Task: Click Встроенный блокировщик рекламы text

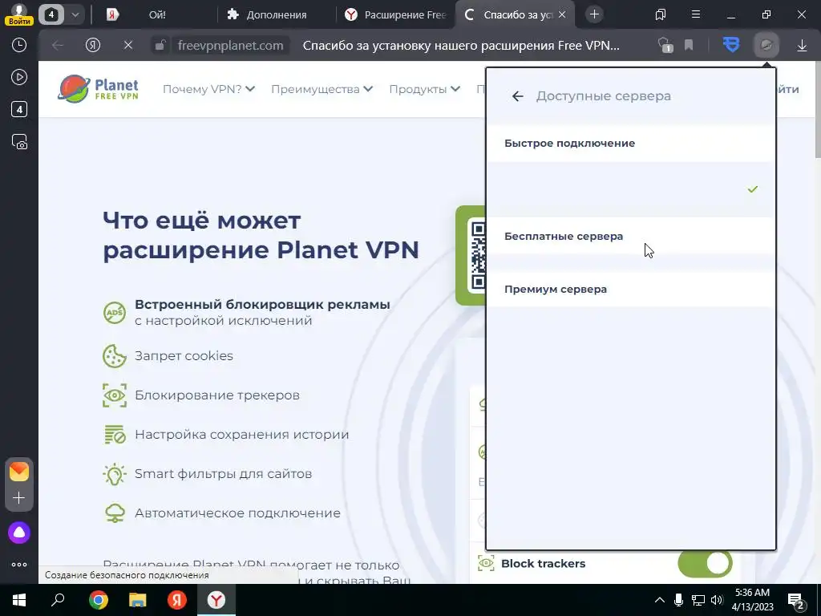Action: tap(262, 304)
